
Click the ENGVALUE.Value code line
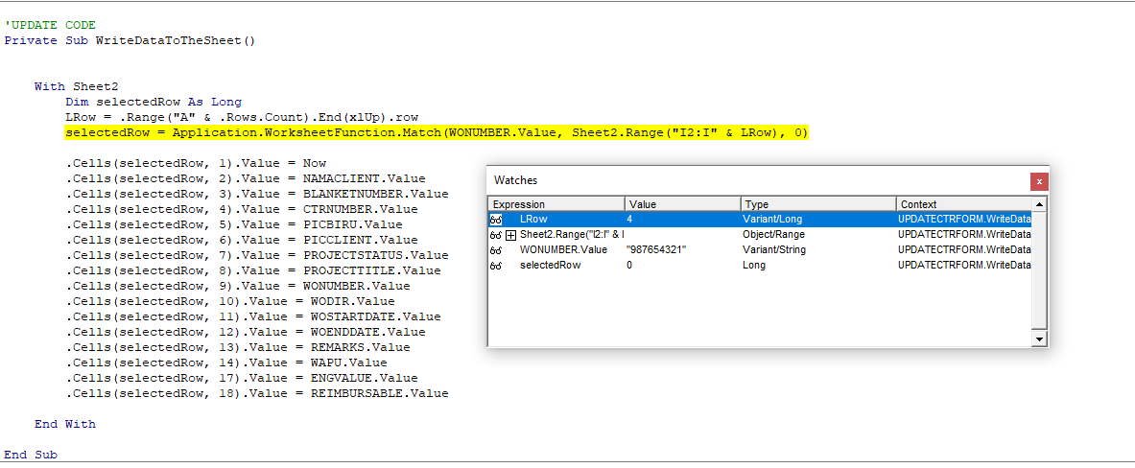pyautogui.click(x=242, y=378)
